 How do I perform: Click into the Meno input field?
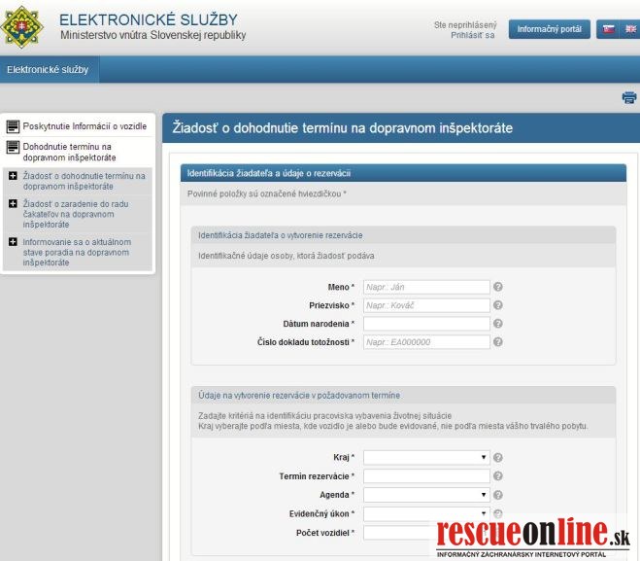pyautogui.click(x=426, y=287)
